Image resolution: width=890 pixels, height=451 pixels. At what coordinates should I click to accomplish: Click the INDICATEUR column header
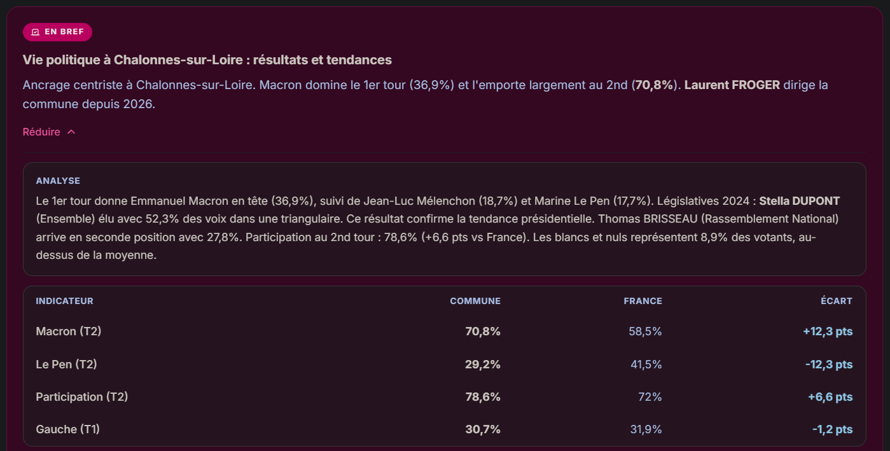(x=64, y=301)
